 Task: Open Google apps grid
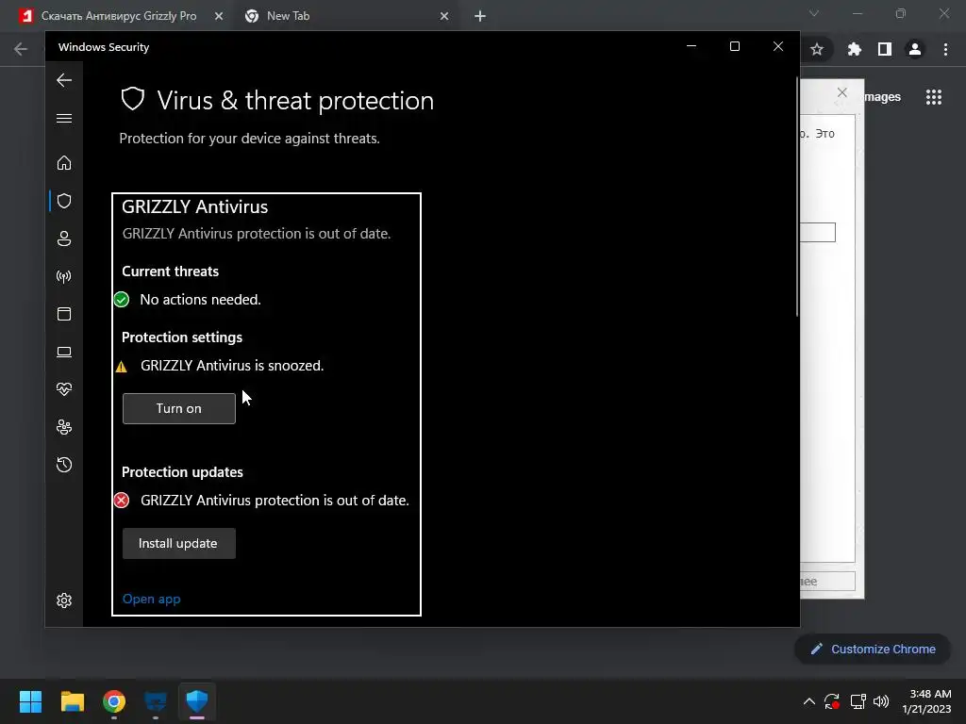tap(934, 97)
